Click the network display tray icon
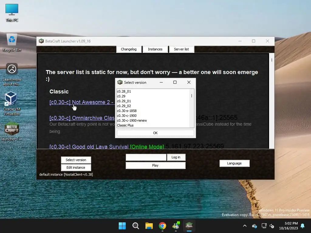 (264, 226)
